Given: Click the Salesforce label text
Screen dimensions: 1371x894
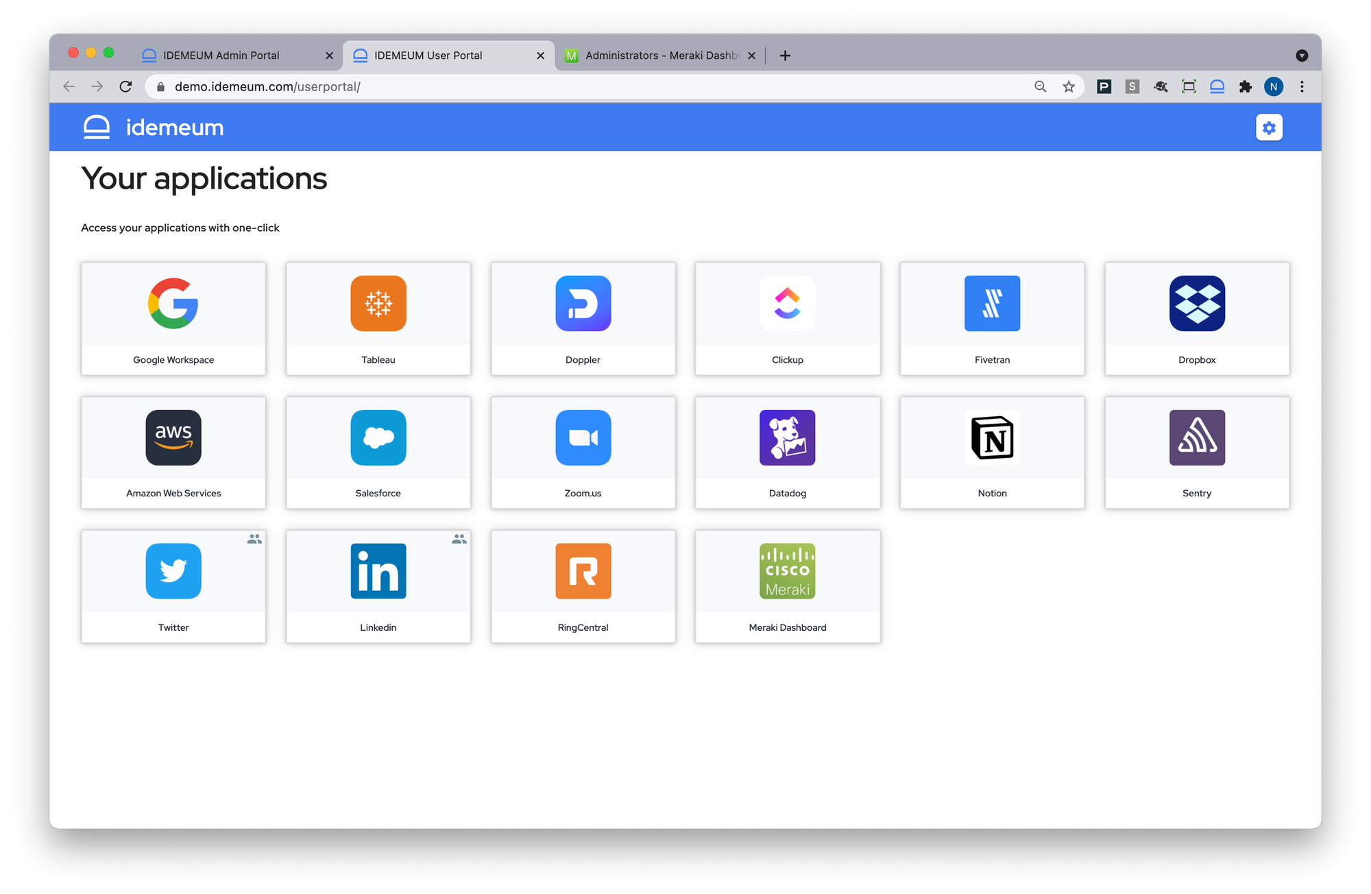Looking at the screenshot, I should click(378, 493).
